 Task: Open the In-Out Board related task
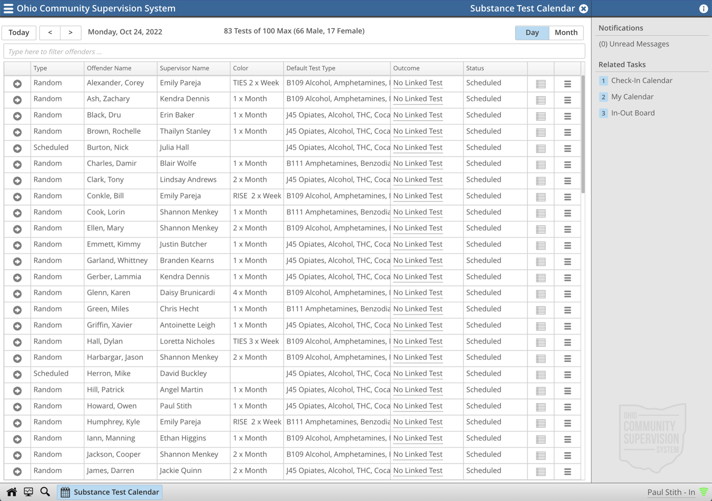click(633, 113)
